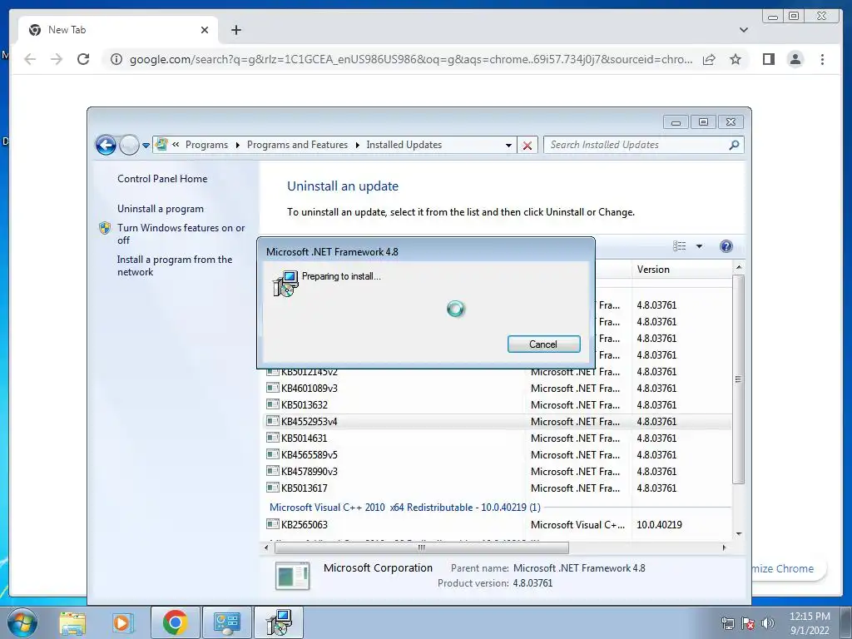Switch to the installer taskbar button
Image resolution: width=852 pixels, height=639 pixels.
pos(279,622)
